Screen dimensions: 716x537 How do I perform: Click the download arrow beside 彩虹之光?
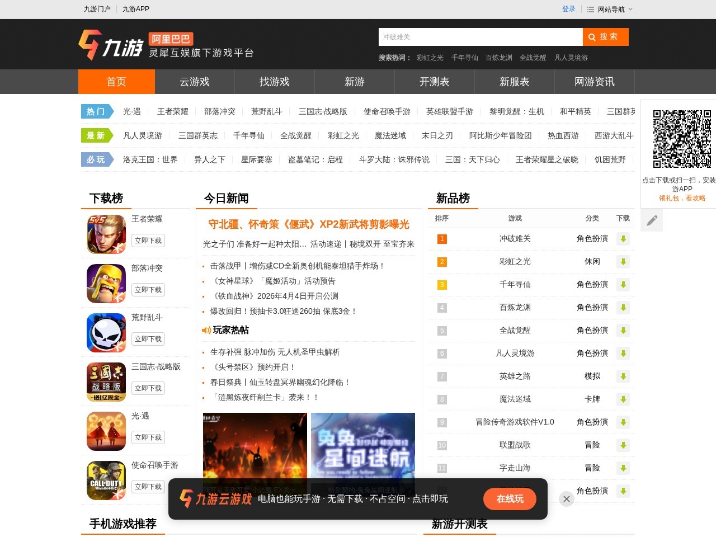[623, 262]
